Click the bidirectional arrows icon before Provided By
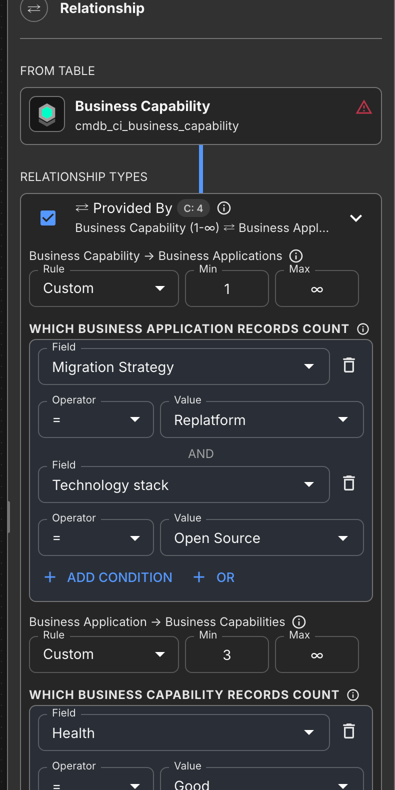The image size is (395, 790). (82, 207)
